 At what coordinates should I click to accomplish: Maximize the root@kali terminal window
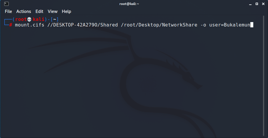coord(257,4)
